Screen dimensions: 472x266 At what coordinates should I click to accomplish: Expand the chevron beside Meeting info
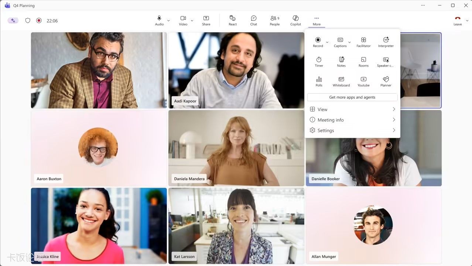tap(394, 120)
